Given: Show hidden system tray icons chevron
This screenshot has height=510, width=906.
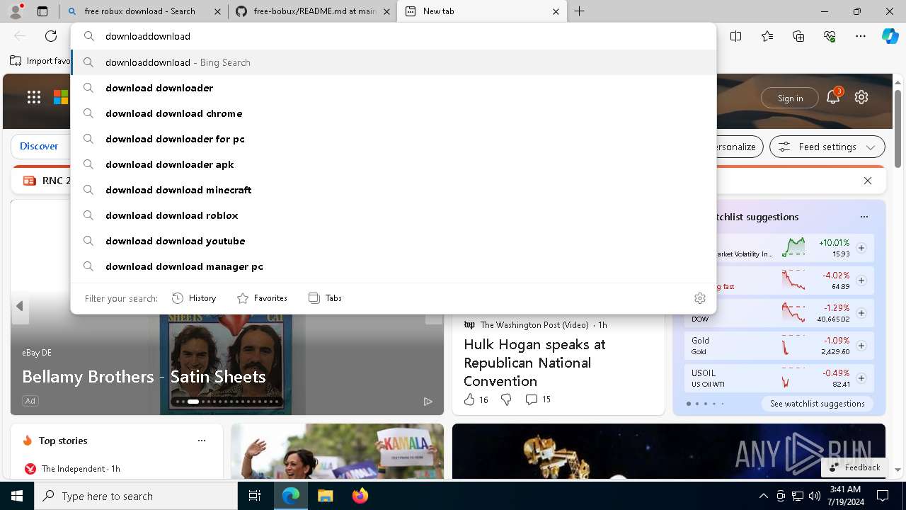Looking at the screenshot, I should [763, 496].
